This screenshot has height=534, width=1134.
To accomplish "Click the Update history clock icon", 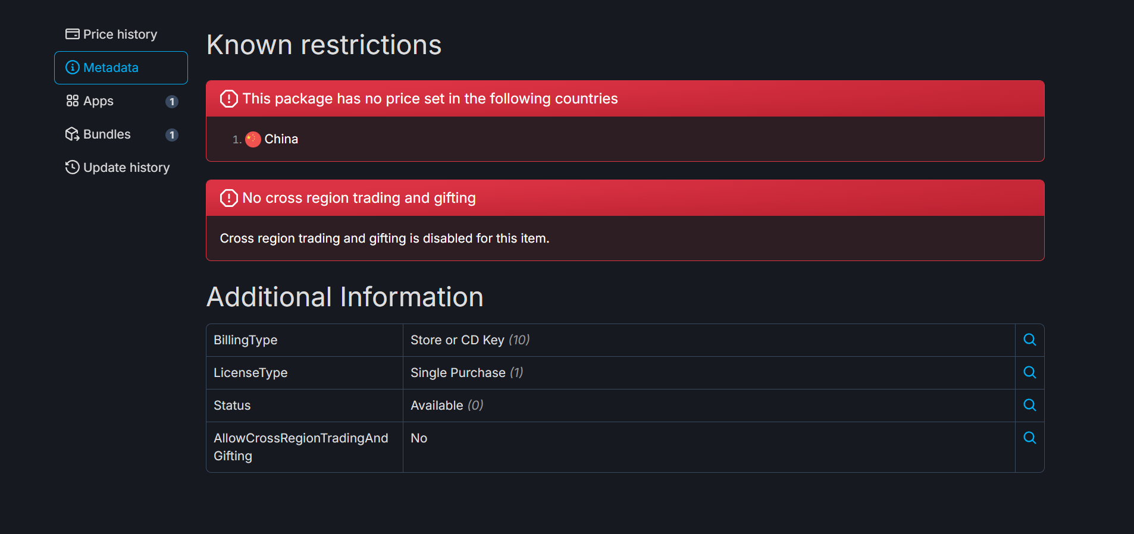I will click(73, 167).
